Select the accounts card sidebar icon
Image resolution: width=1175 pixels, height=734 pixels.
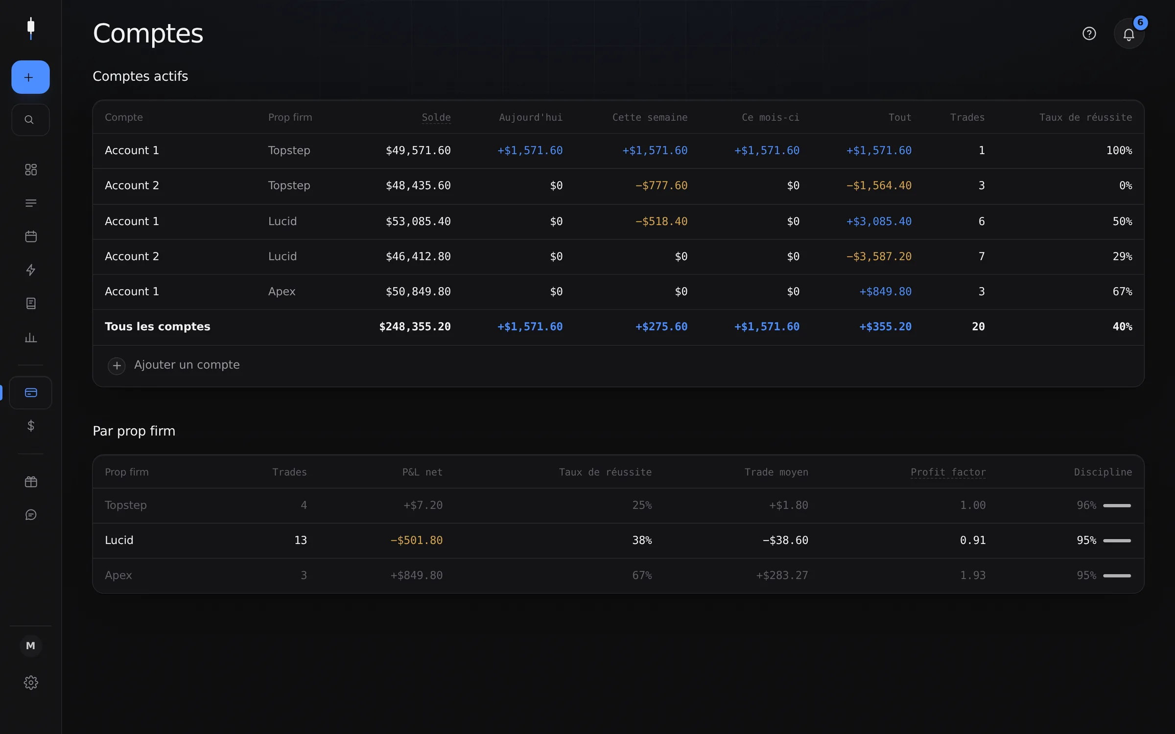coord(31,392)
